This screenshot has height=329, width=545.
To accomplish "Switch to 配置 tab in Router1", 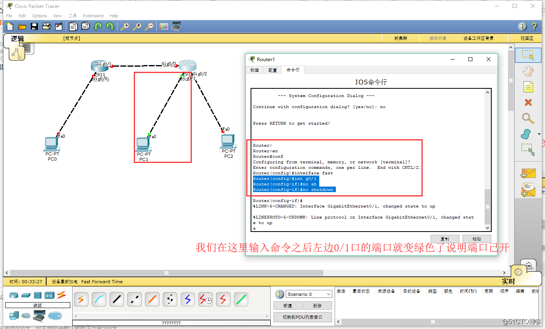I will click(x=273, y=70).
